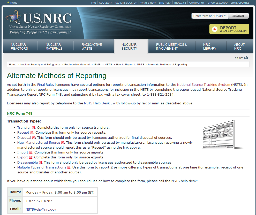This screenshot has width=256, height=215.
Task: Click the printer icon next to PRINT
Action: [246, 58]
